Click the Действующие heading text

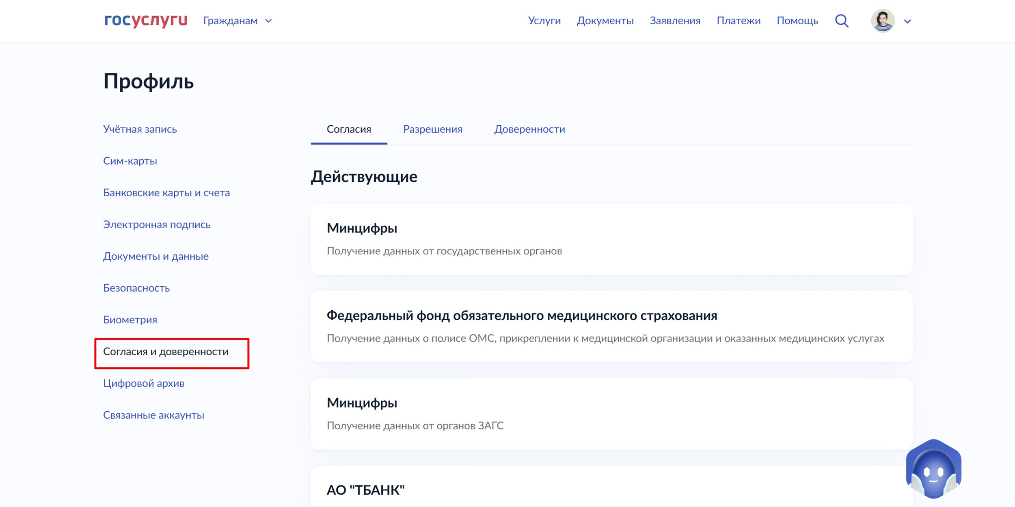(x=364, y=177)
